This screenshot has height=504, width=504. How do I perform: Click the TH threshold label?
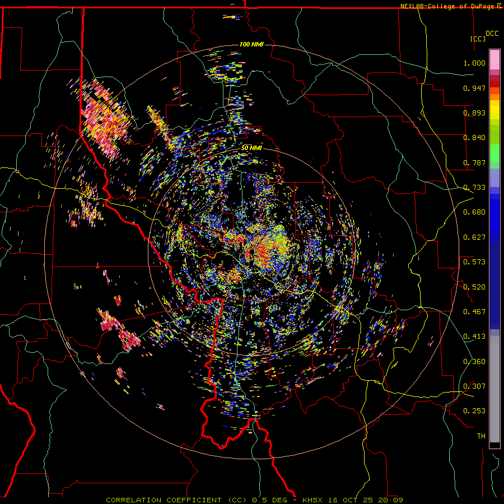pyautogui.click(x=481, y=436)
